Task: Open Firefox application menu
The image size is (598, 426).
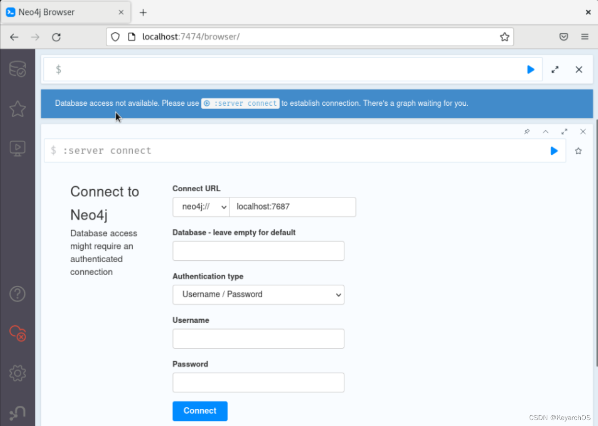Action: [x=585, y=37]
